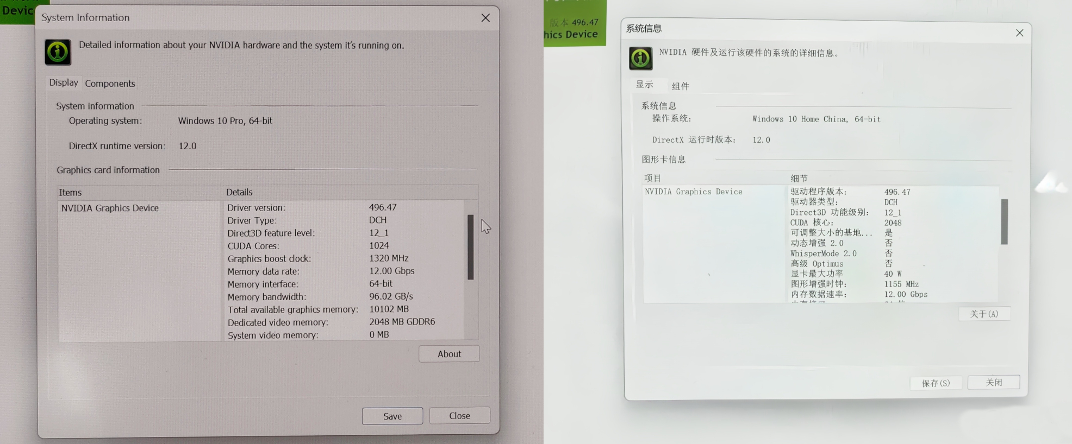
Task: Click the 细节 column header
Action: (x=799, y=178)
